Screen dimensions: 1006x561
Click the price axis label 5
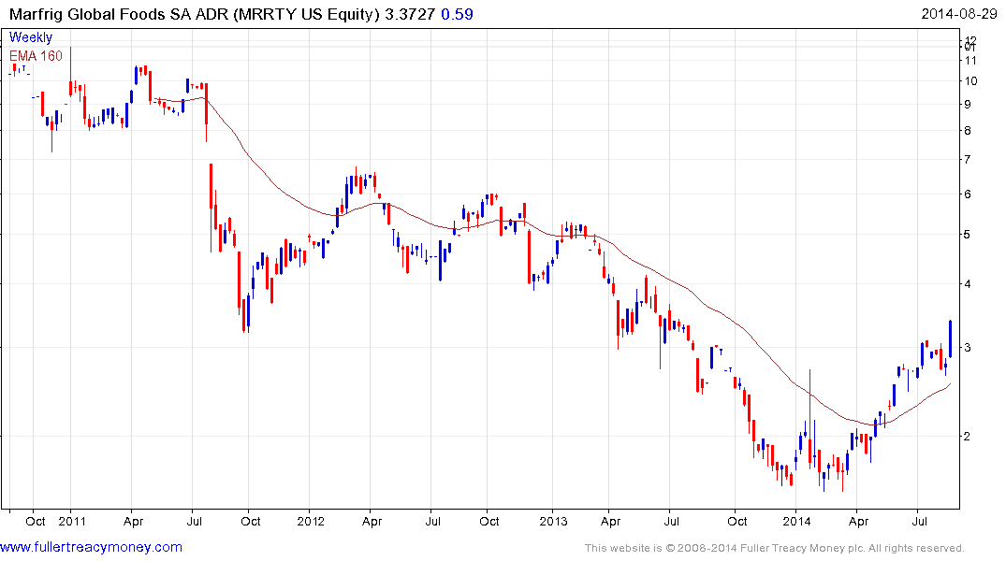coord(968,235)
